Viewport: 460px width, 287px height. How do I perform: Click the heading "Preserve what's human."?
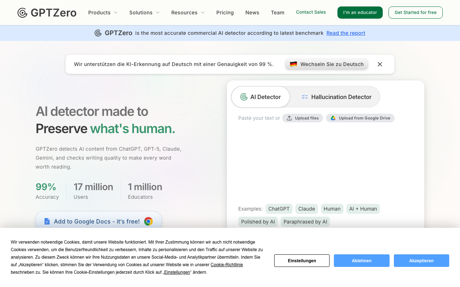pyautogui.click(x=105, y=128)
